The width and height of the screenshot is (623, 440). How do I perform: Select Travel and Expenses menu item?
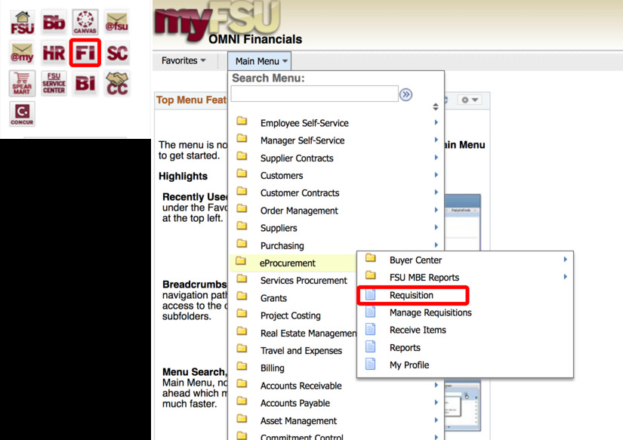click(x=301, y=351)
